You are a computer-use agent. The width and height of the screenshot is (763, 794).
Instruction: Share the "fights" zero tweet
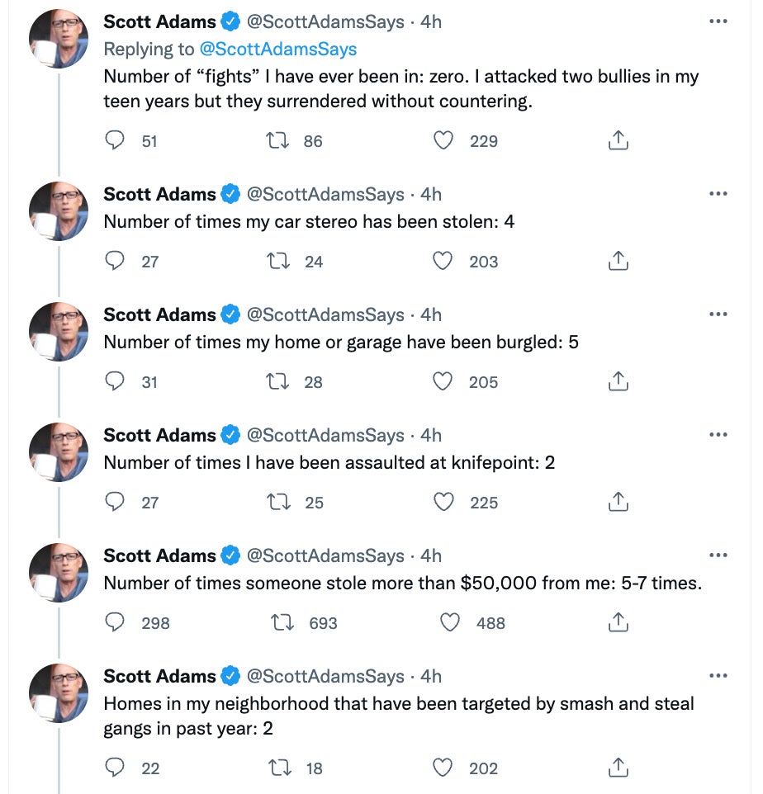tap(618, 141)
